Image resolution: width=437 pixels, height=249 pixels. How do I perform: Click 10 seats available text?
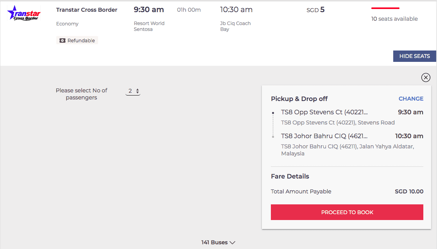tap(394, 19)
